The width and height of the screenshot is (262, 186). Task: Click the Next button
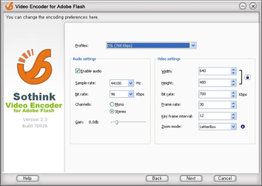[x=191, y=178]
